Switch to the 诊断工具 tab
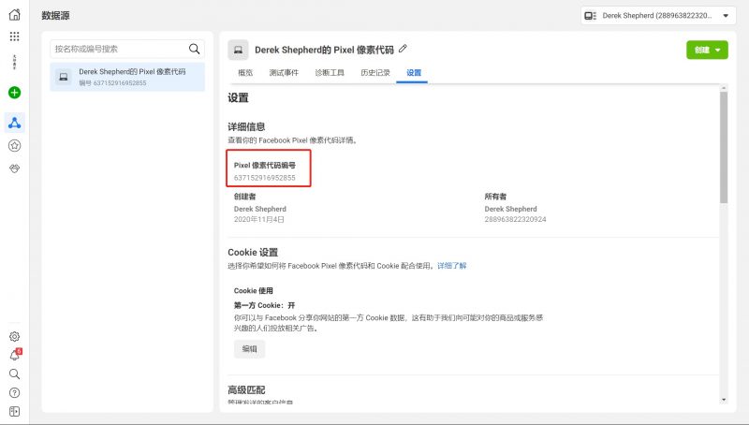749x425 pixels. pyautogui.click(x=330, y=73)
